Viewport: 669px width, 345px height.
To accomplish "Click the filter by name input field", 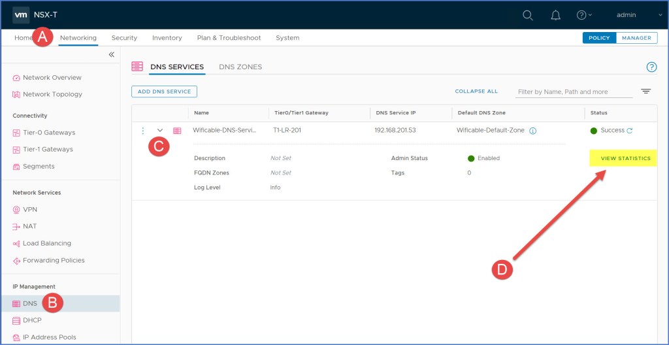I will click(574, 92).
